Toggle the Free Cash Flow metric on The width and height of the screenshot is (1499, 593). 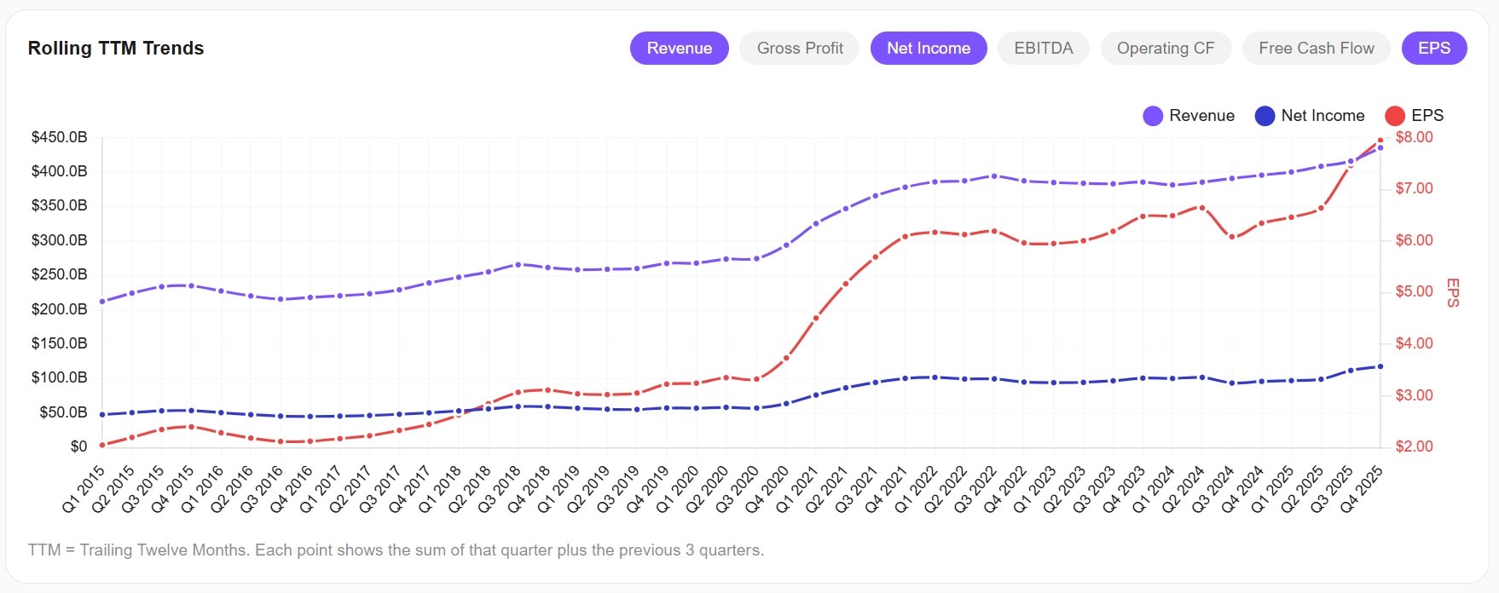point(1316,48)
